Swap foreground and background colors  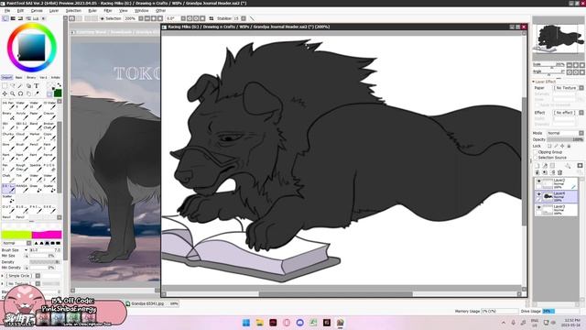pyautogui.click(x=60, y=84)
